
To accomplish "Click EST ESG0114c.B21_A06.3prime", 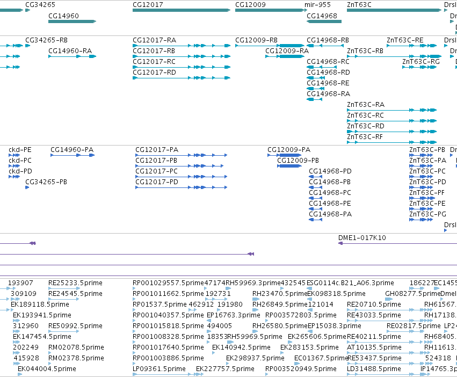I will 350,283.
